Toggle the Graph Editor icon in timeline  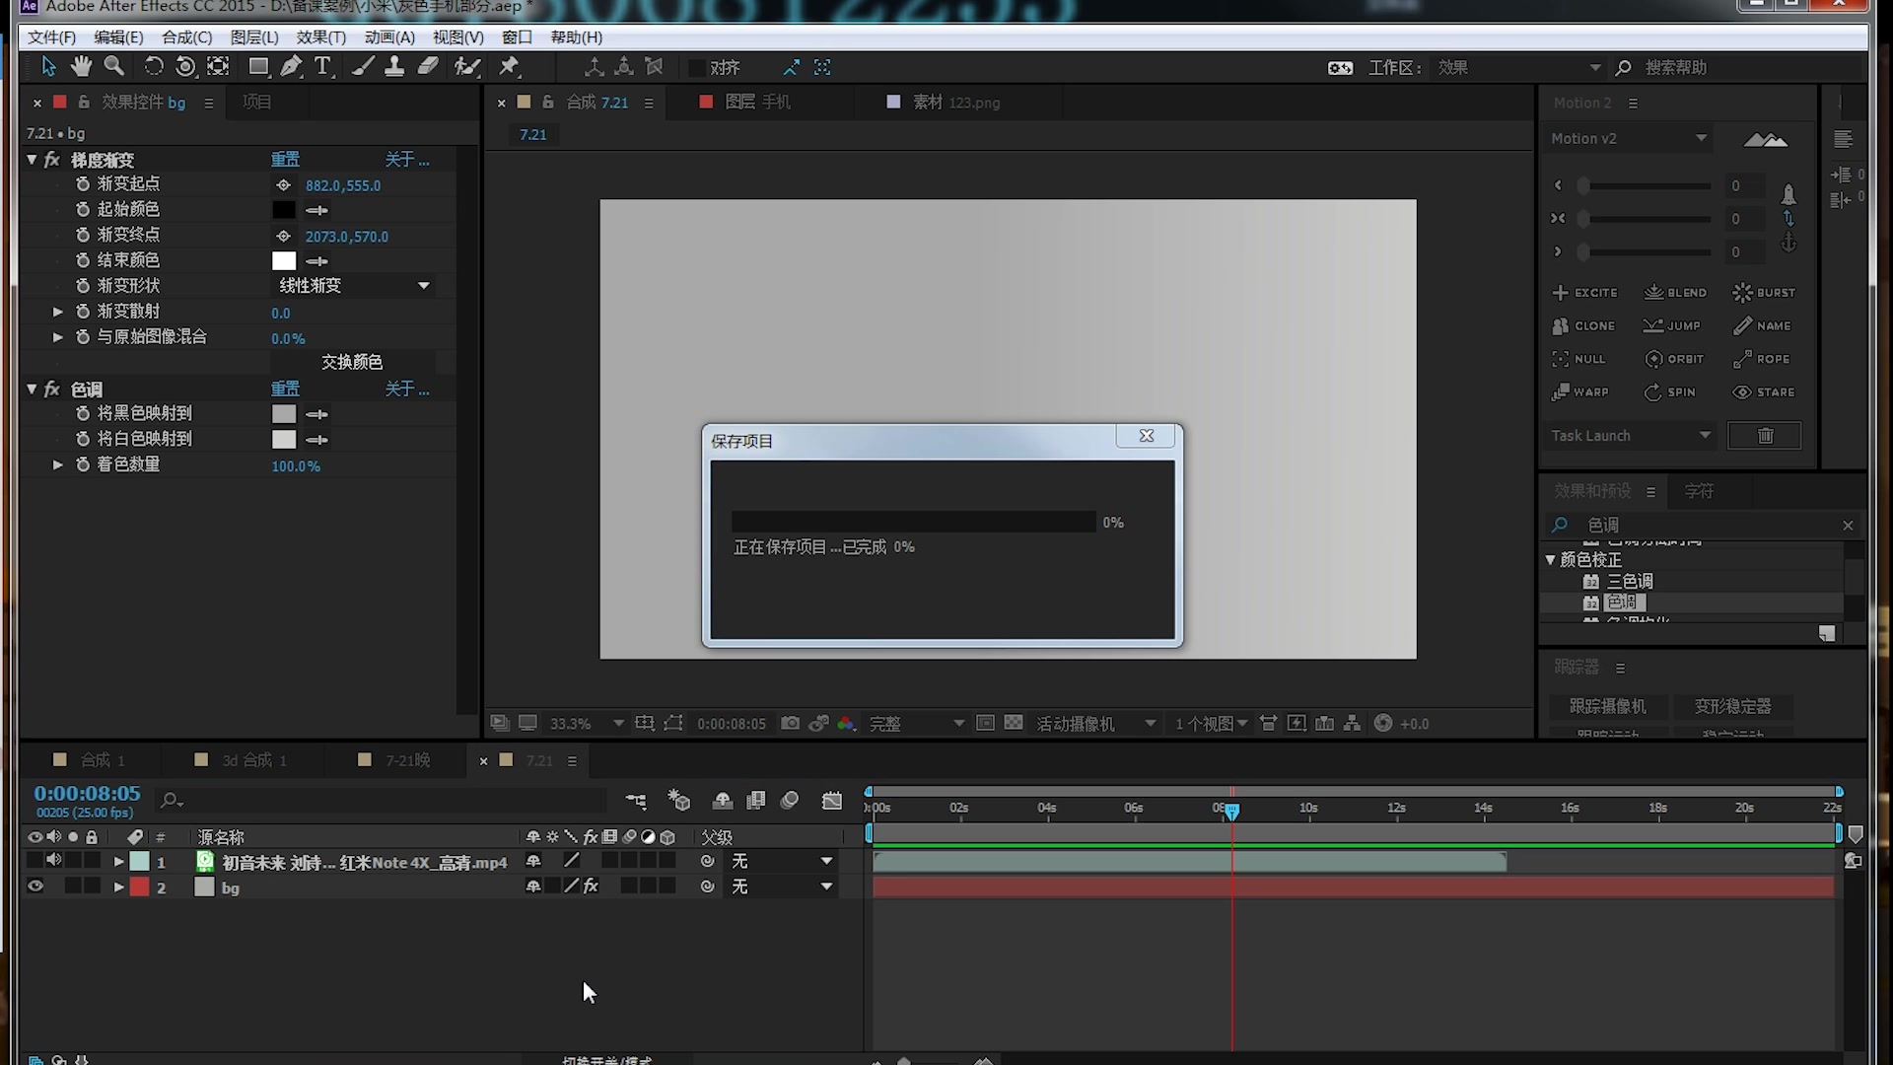coord(832,801)
